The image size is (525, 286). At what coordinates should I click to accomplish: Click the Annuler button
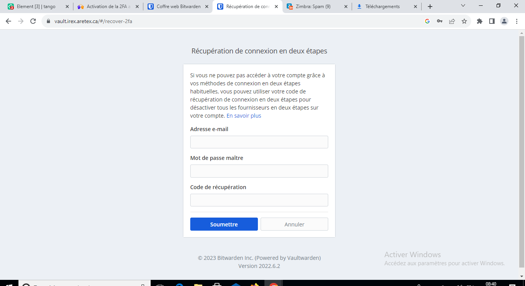(294, 224)
